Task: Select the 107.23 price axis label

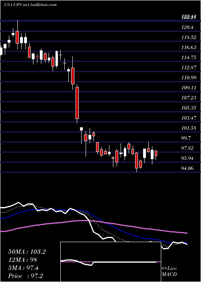Action: tap(189, 98)
